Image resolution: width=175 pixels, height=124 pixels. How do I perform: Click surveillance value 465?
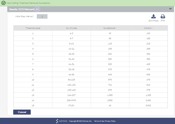(110, 74)
